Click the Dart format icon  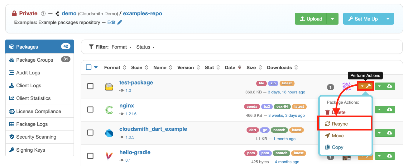click(x=109, y=133)
